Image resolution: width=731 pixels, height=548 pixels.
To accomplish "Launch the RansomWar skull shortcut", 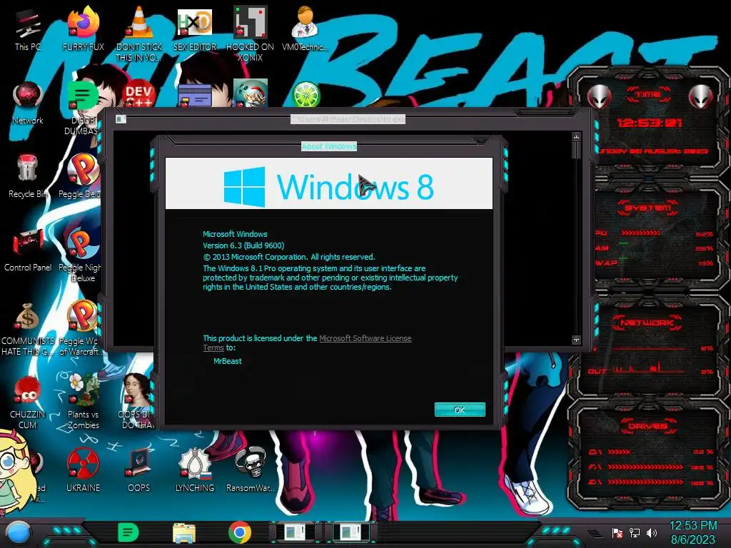I will click(251, 470).
